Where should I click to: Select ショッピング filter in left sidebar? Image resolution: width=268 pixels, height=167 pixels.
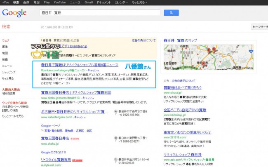coord(9,72)
